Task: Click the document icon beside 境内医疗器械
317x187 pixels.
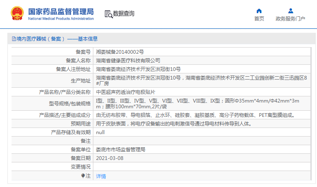Action: click(x=14, y=39)
